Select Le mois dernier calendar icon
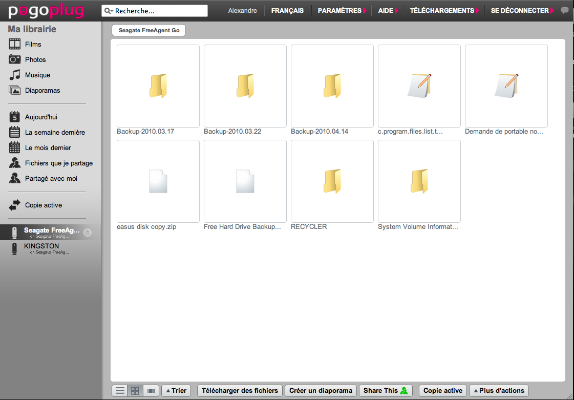The image size is (574, 400). point(15,148)
